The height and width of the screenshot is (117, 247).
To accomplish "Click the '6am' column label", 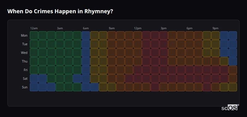I will [x=86, y=28].
